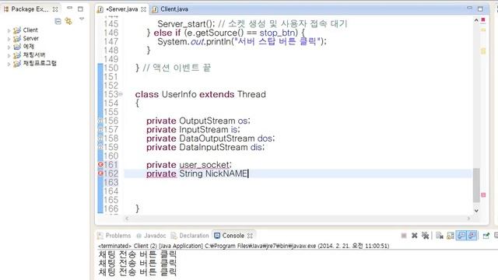Screen dimensions: 498x280
Task: Select the 예제 project folder icon
Action: 17,47
